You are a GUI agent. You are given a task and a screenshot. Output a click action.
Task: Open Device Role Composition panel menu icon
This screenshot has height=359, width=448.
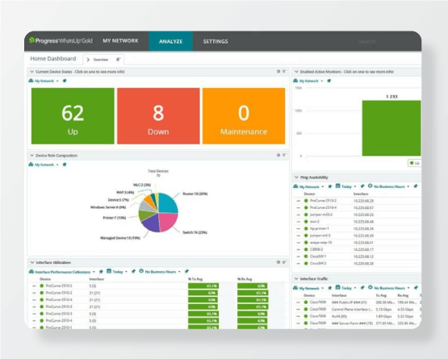coord(284,155)
